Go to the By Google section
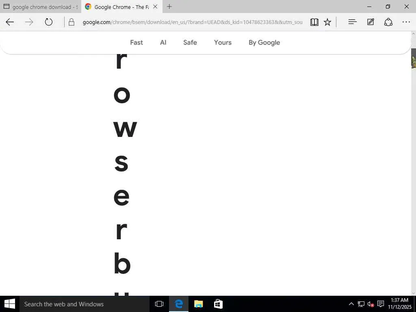 264,42
